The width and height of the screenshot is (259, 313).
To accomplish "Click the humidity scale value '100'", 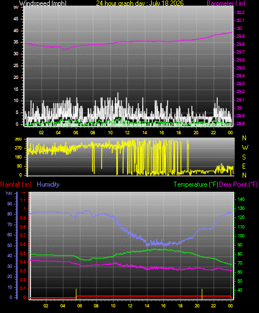I will point(9,193).
